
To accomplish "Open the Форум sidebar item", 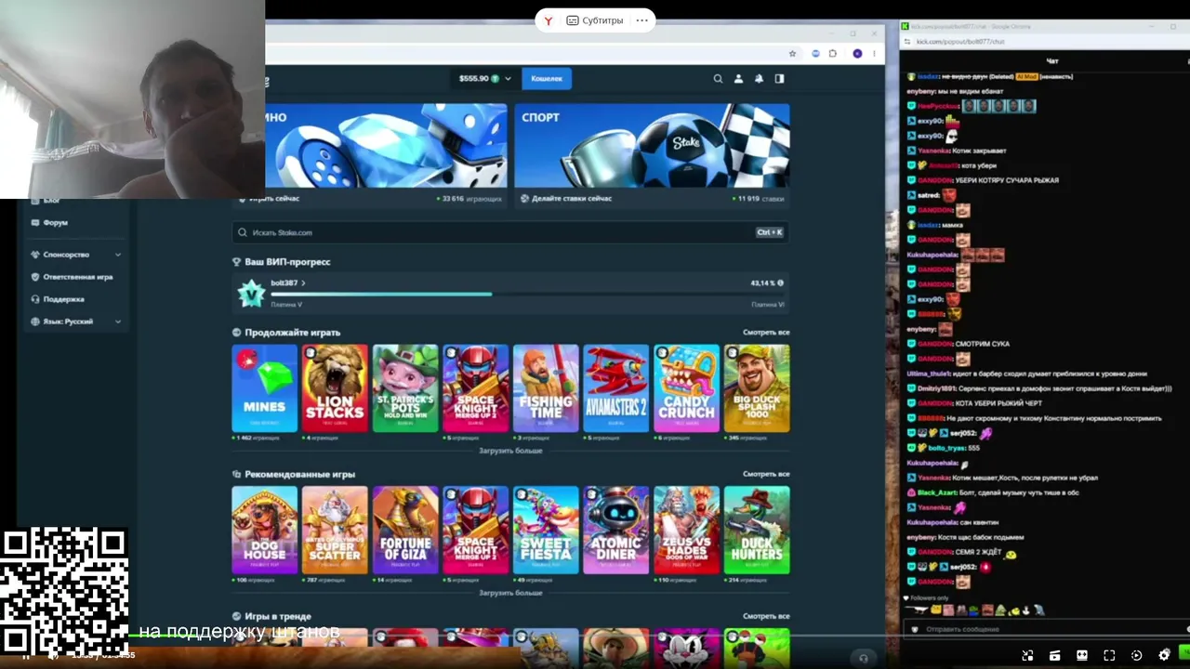I will [x=55, y=223].
